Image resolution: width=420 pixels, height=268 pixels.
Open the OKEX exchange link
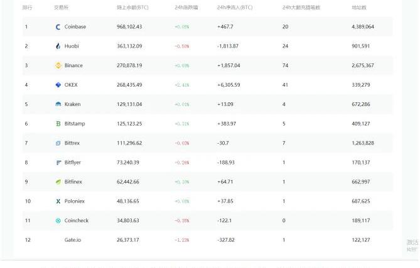coord(71,85)
